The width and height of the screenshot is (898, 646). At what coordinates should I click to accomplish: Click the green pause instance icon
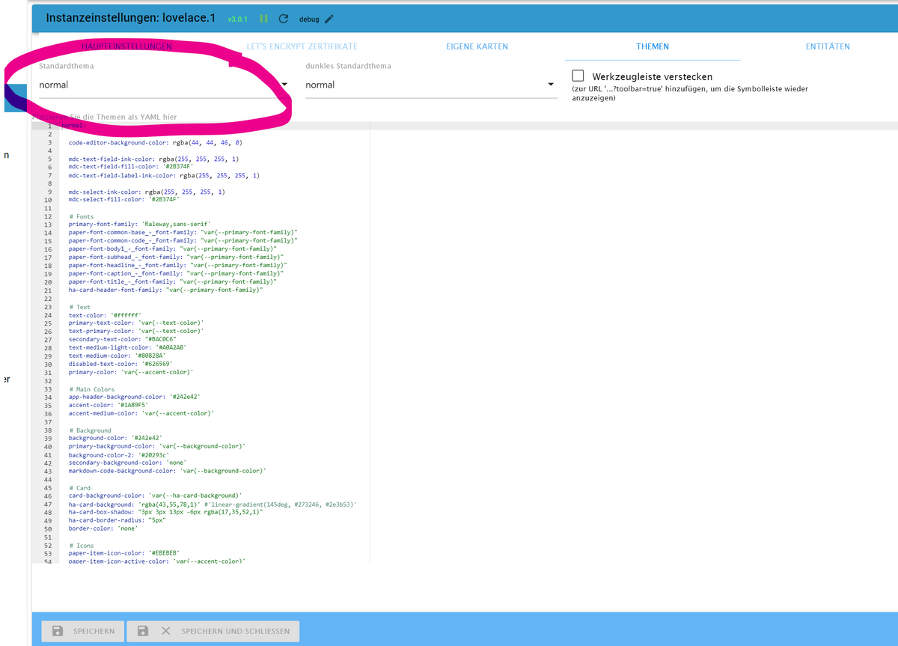pyautogui.click(x=263, y=19)
